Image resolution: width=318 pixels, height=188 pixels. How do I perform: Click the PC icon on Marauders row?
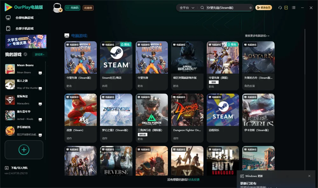40,104
